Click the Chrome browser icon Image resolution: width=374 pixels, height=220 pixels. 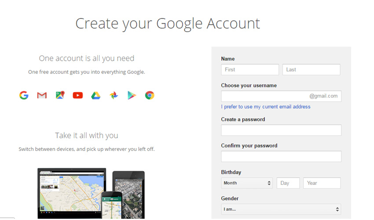150,95
